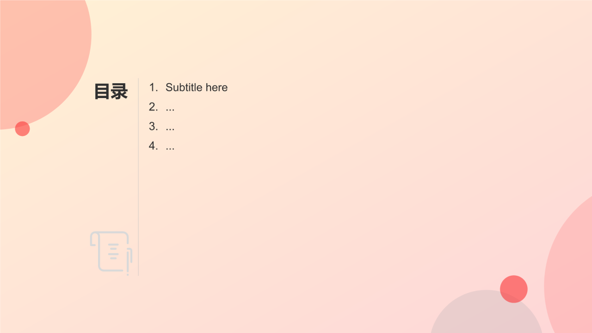
Task: Select the red circle near the bottom right
Action: (x=514, y=289)
